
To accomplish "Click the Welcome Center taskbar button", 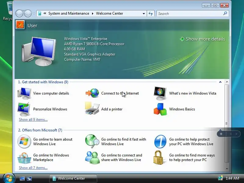I will click(73, 178).
